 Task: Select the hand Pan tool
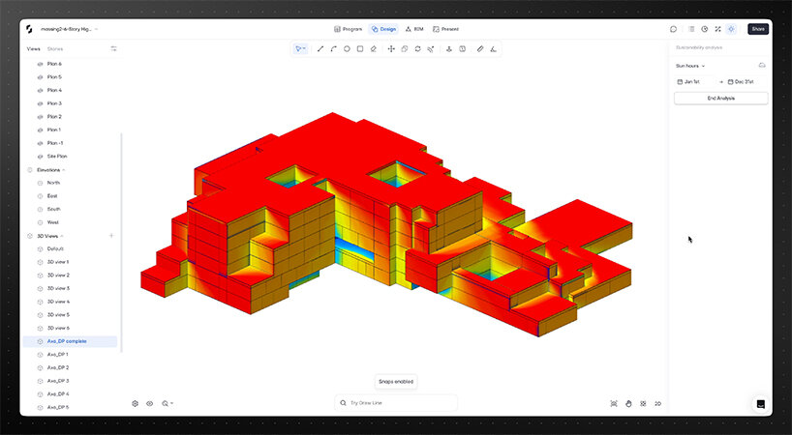tap(628, 403)
